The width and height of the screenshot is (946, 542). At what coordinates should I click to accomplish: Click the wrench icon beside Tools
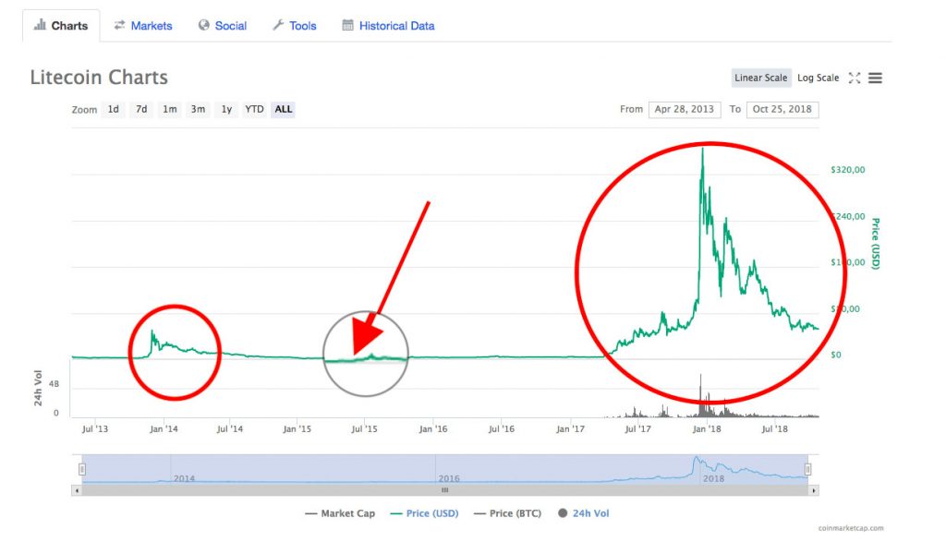(278, 25)
